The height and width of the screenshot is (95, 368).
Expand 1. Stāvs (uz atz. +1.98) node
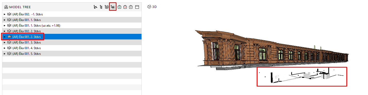4,25
